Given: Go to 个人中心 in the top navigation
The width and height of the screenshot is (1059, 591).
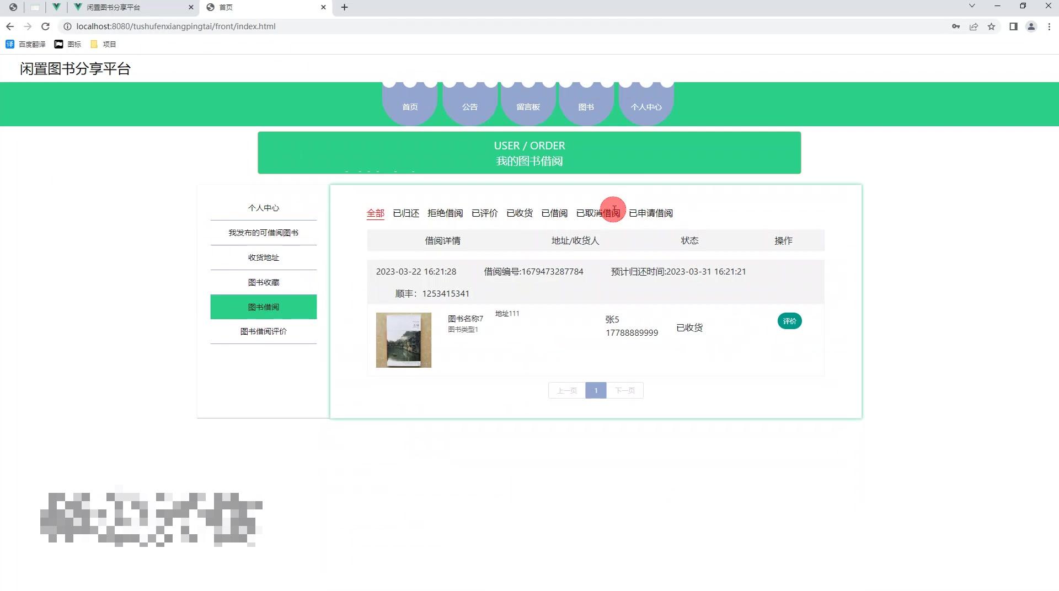Looking at the screenshot, I should [645, 107].
